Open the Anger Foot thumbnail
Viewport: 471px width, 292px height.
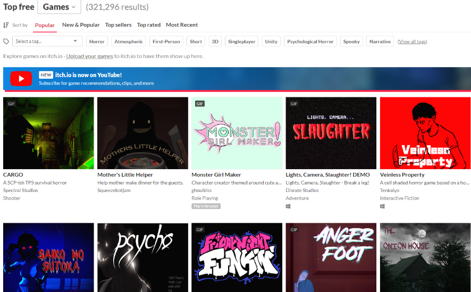coord(331,257)
